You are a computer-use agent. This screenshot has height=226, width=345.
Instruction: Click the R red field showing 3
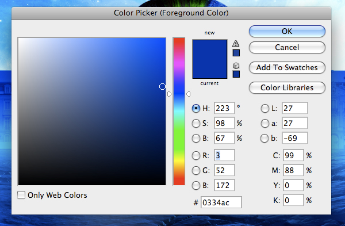pyautogui.click(x=224, y=155)
